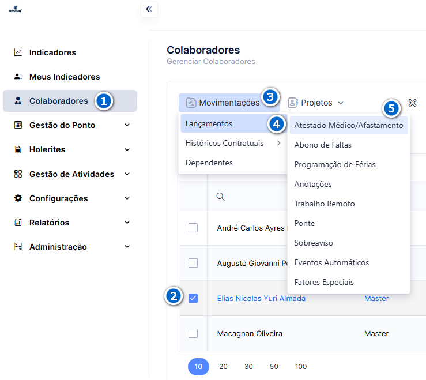Choose Eventos Automáticos option
Viewport: 426px width, 380px height.
349,262
